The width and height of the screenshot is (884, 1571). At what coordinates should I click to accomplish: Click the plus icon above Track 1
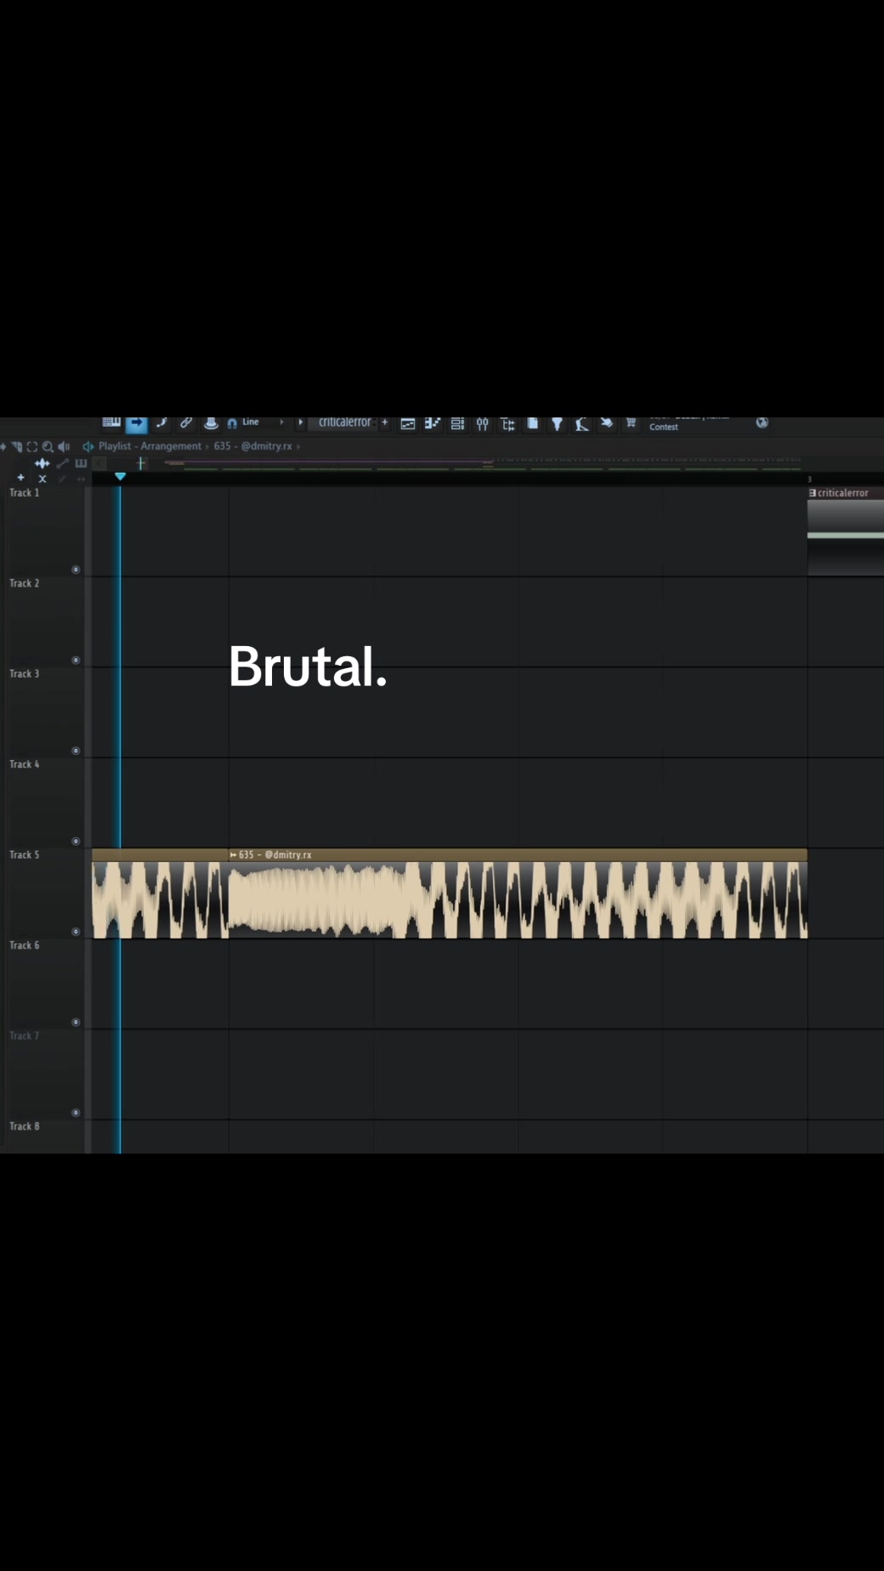pos(21,478)
